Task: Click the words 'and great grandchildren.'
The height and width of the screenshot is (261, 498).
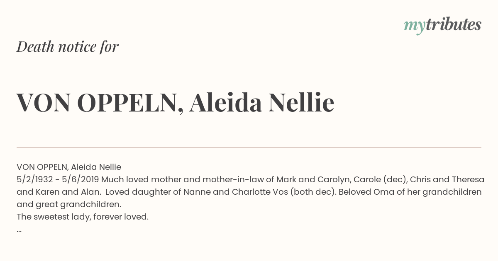Action: (69, 204)
